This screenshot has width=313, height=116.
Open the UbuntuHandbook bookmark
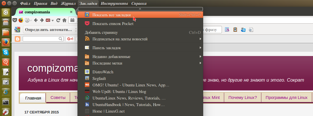click(140, 105)
